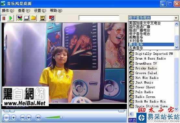The image size is (180, 123).
Task: Click the media player previous track button
Action: pyautogui.click(x=22, y=117)
